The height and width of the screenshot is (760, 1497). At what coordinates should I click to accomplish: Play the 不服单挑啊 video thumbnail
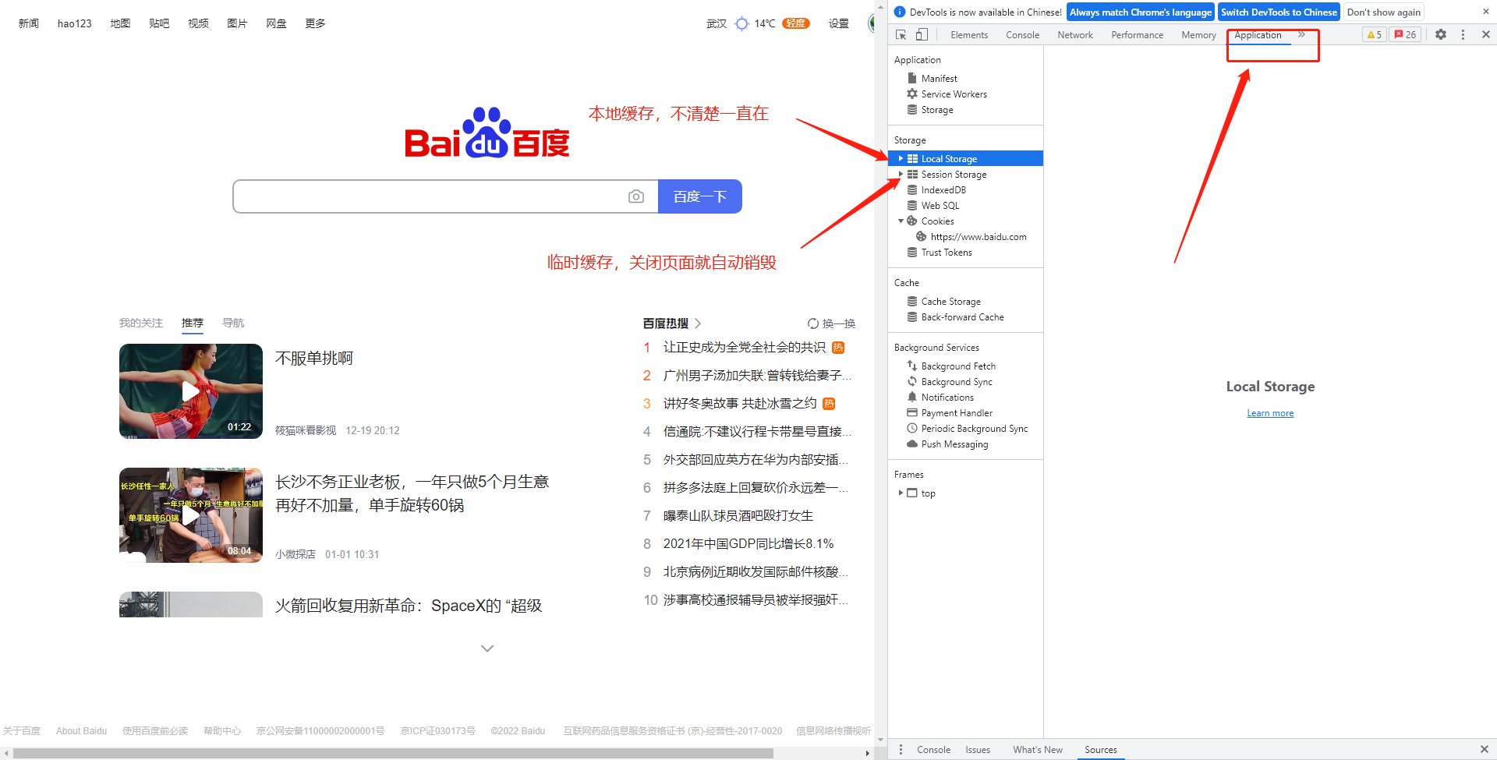click(191, 391)
